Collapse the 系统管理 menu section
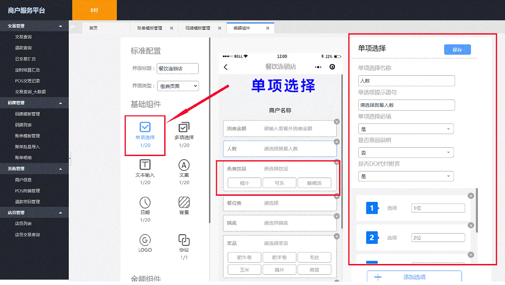The image size is (505, 285). [x=60, y=169]
